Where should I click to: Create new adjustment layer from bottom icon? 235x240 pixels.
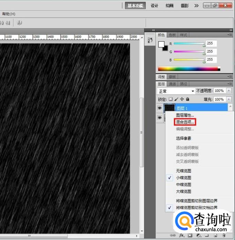pyautogui.click(x=198, y=236)
